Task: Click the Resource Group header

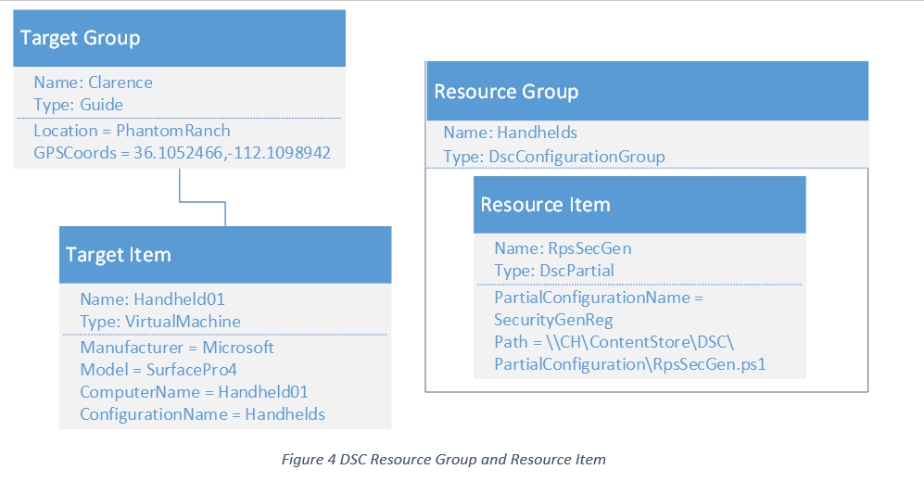Action: tap(647, 91)
